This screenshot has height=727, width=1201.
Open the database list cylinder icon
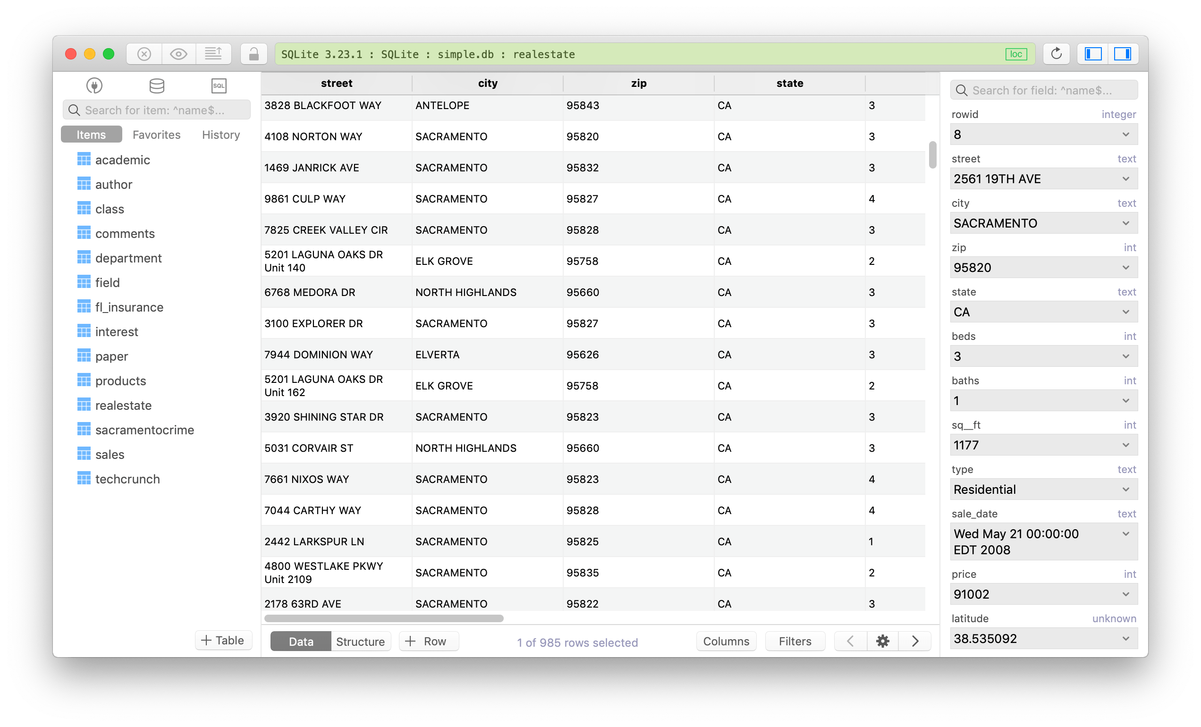coord(156,86)
